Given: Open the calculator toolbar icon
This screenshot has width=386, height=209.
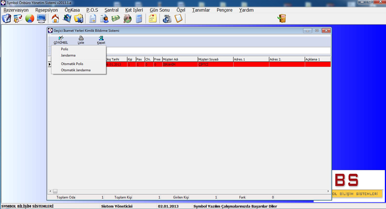Looking at the screenshot, I should pos(139,18).
